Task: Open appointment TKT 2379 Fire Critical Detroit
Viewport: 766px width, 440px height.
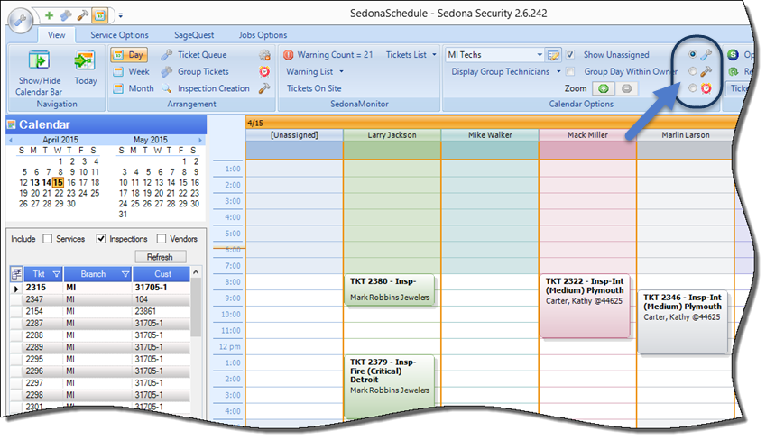Action: (390, 387)
